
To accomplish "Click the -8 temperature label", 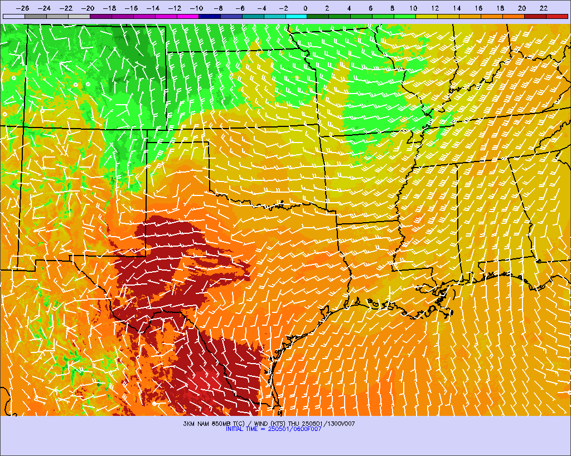I will [218, 8].
